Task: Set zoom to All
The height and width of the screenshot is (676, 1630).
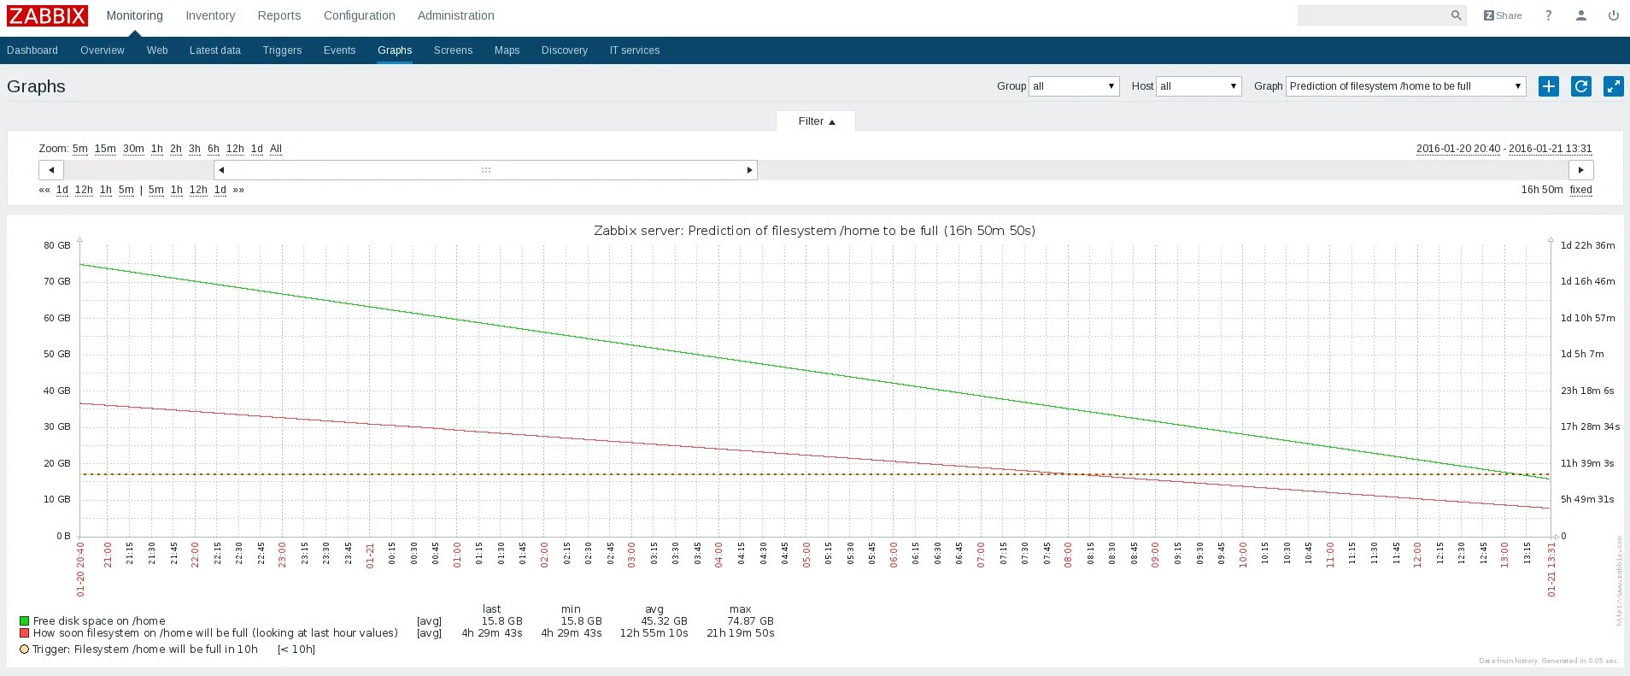Action: [x=276, y=149]
